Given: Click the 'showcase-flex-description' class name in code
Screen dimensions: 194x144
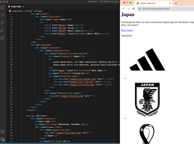Looking at the screenshot, I should tap(72, 54).
